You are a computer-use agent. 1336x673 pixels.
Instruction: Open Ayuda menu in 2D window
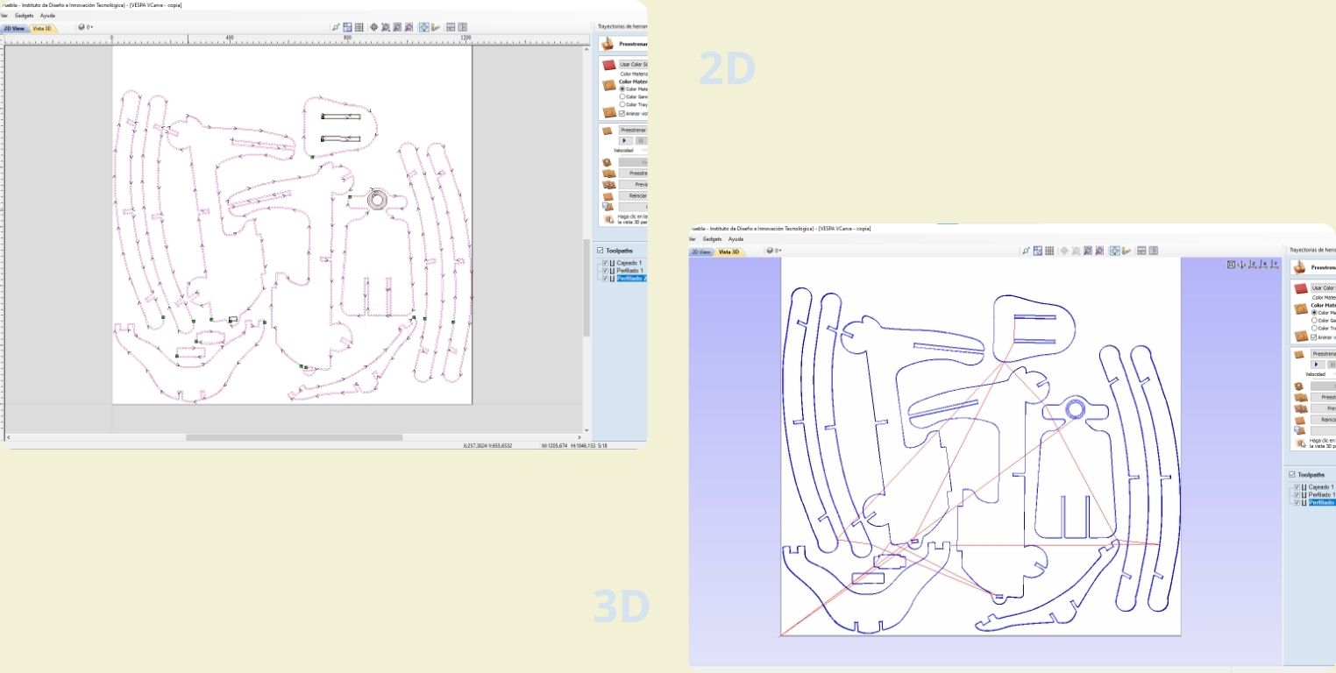(x=47, y=16)
